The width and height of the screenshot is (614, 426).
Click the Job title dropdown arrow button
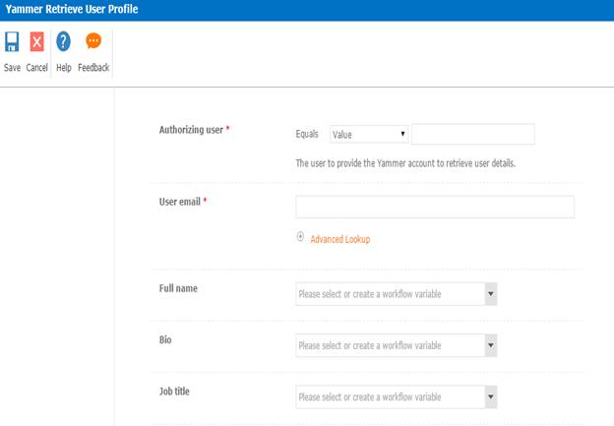coord(490,396)
